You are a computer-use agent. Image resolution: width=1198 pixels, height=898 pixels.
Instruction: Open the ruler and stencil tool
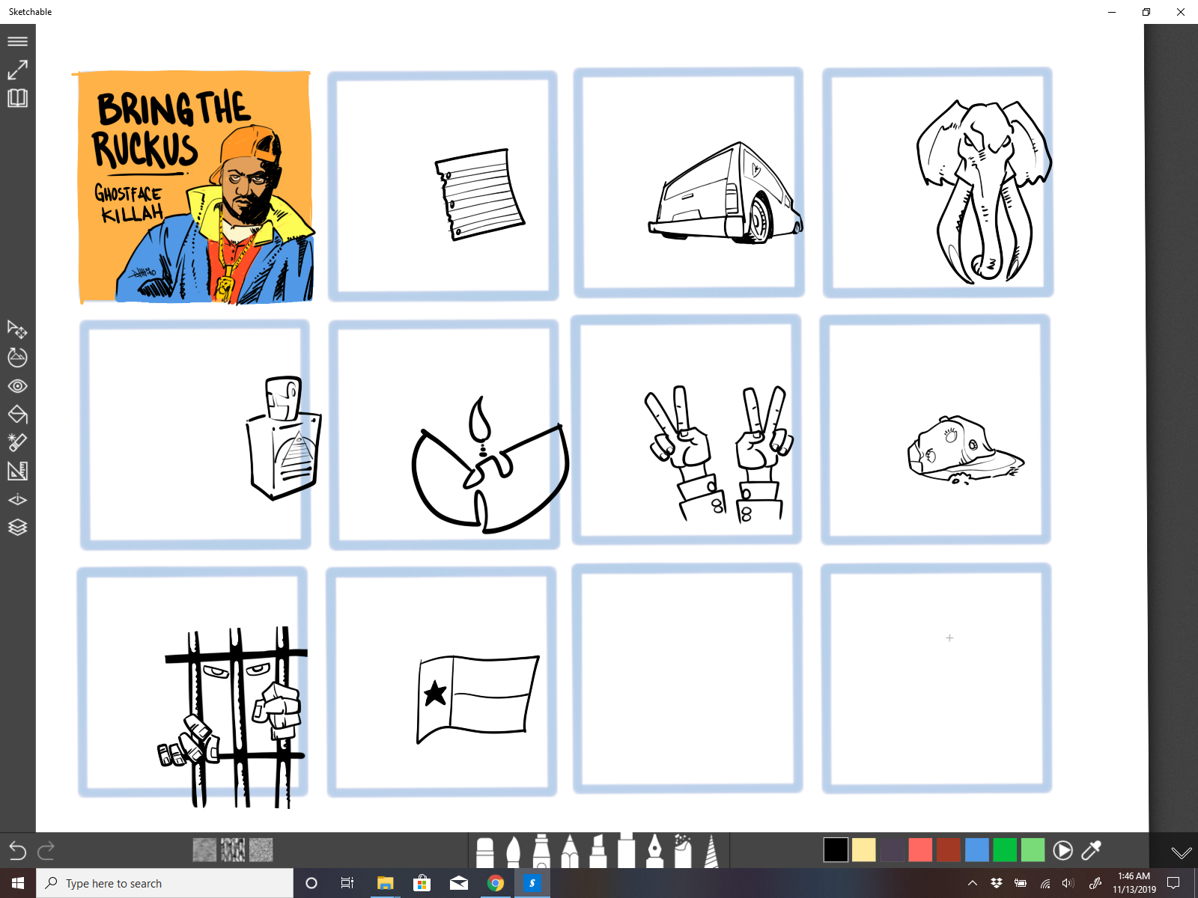pyautogui.click(x=17, y=471)
